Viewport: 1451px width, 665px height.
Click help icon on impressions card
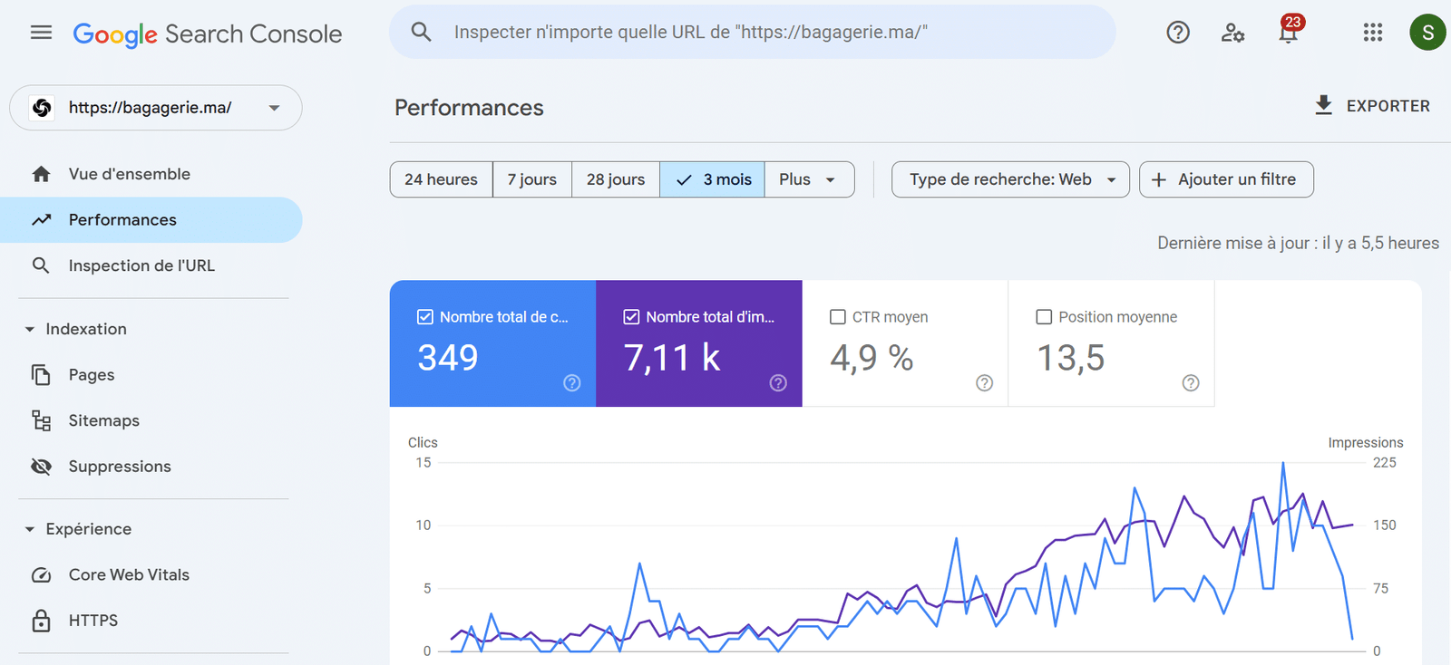click(778, 383)
